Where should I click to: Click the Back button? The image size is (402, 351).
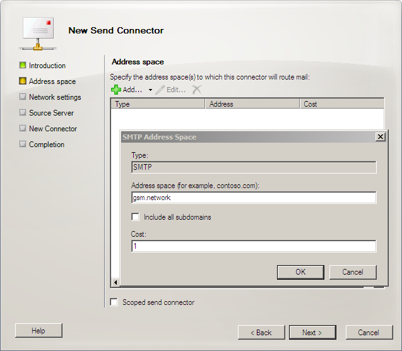pyautogui.click(x=261, y=333)
